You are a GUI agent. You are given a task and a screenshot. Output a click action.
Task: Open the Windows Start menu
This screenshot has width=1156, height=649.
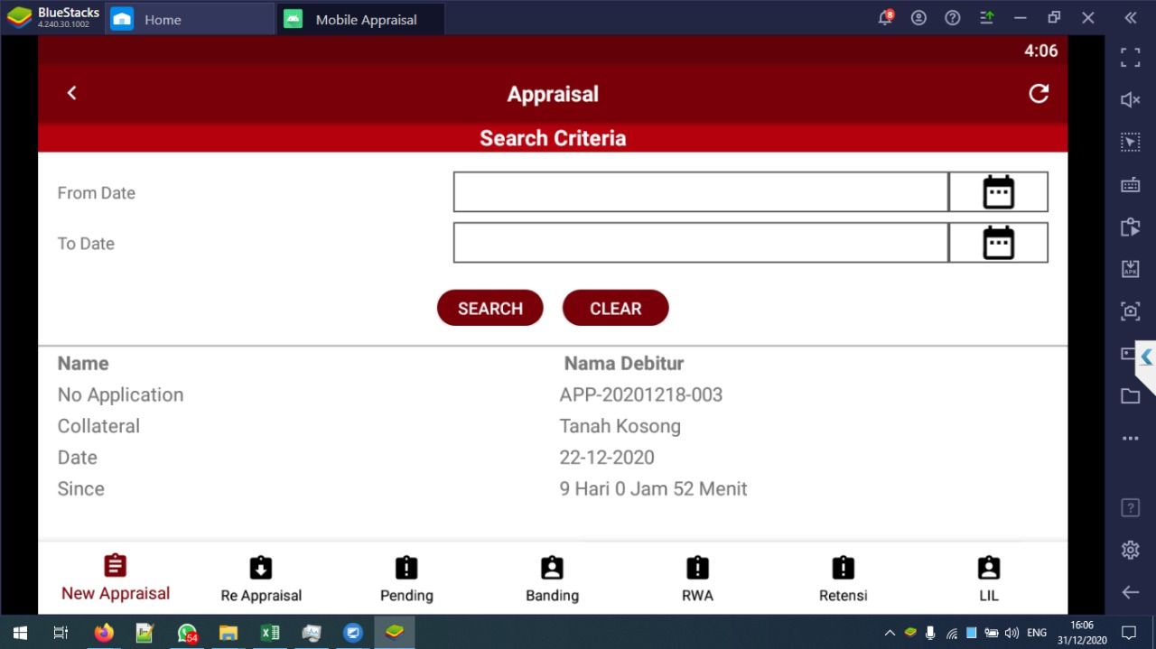tap(20, 633)
